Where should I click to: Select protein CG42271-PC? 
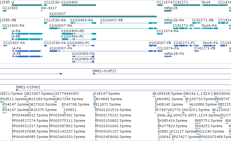pos(184,43)
